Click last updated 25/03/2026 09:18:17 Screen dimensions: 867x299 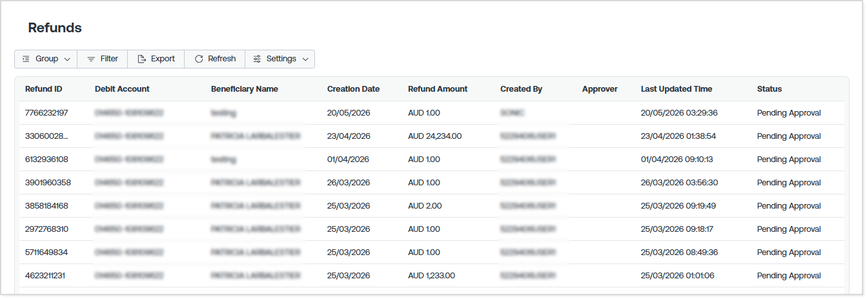678,229
